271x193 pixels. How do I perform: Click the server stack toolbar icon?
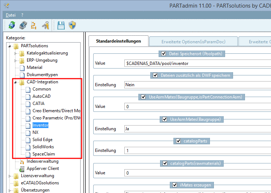coord(23,25)
